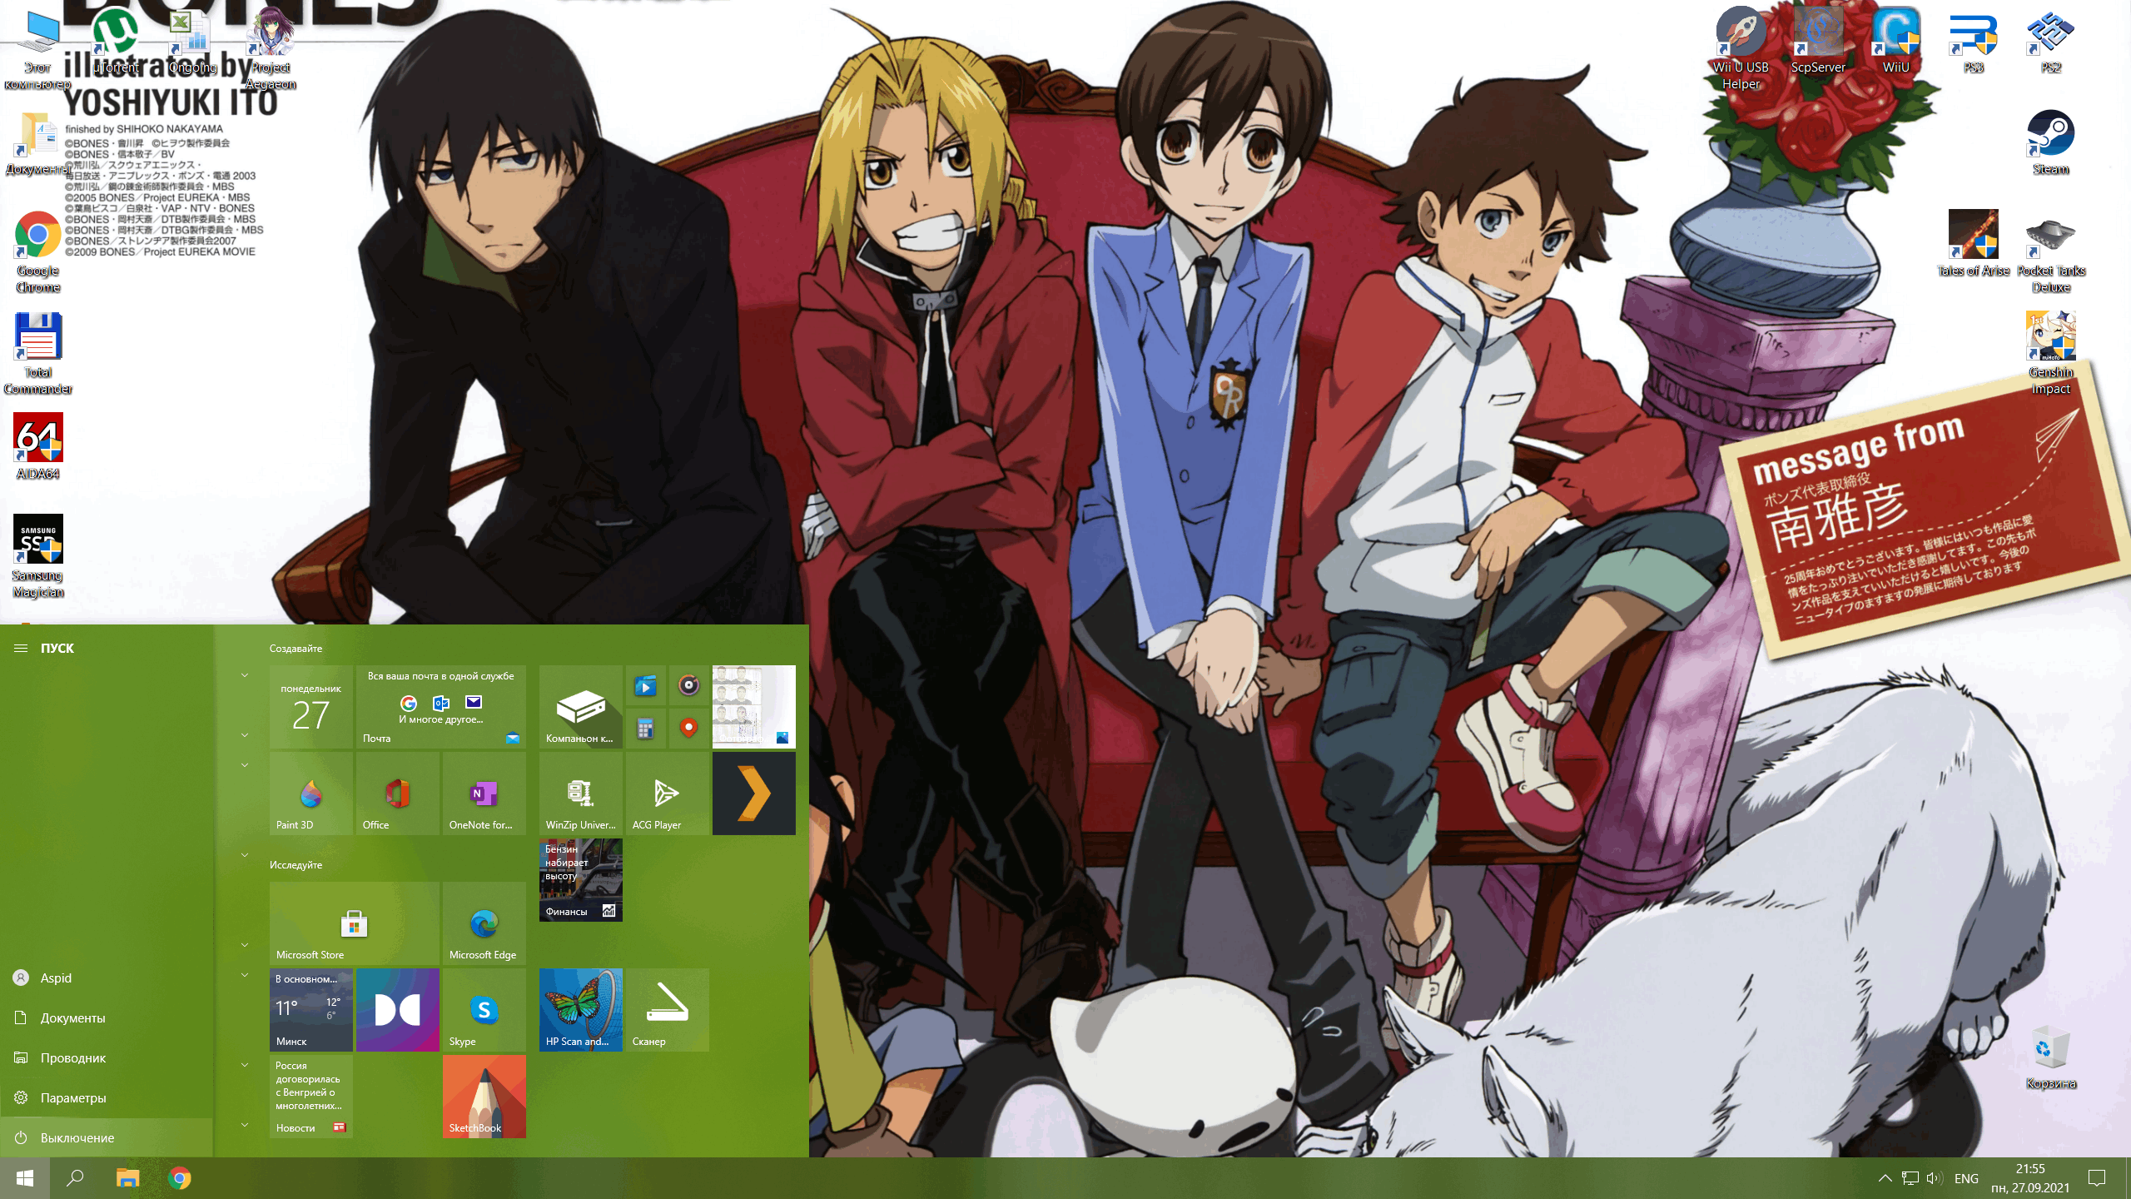Open Samsung Magician desktop shortcut
2131x1199 pixels.
click(38, 556)
